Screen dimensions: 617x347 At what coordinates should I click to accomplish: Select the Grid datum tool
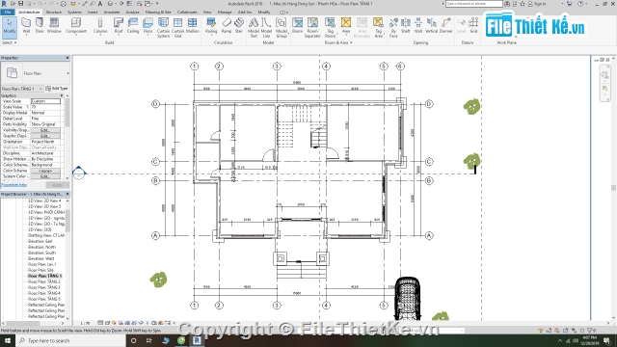click(x=473, y=26)
